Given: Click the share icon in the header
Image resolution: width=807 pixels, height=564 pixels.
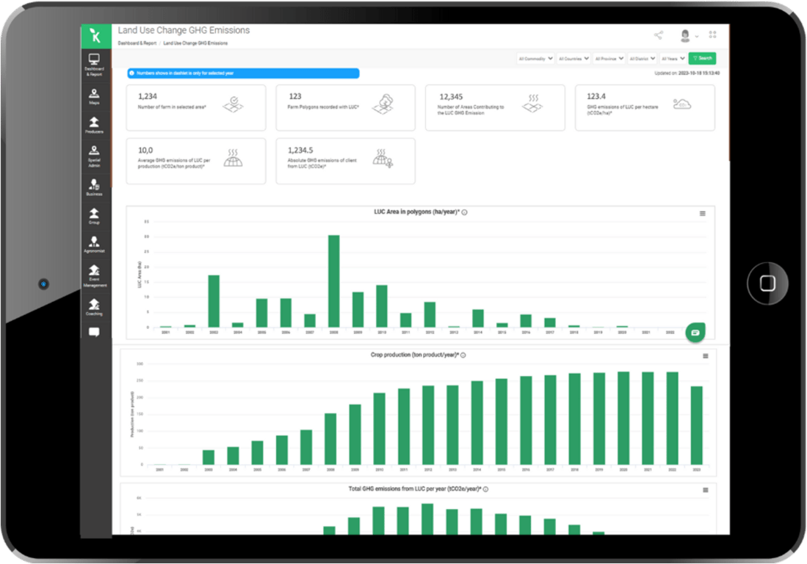Looking at the screenshot, I should [x=658, y=35].
